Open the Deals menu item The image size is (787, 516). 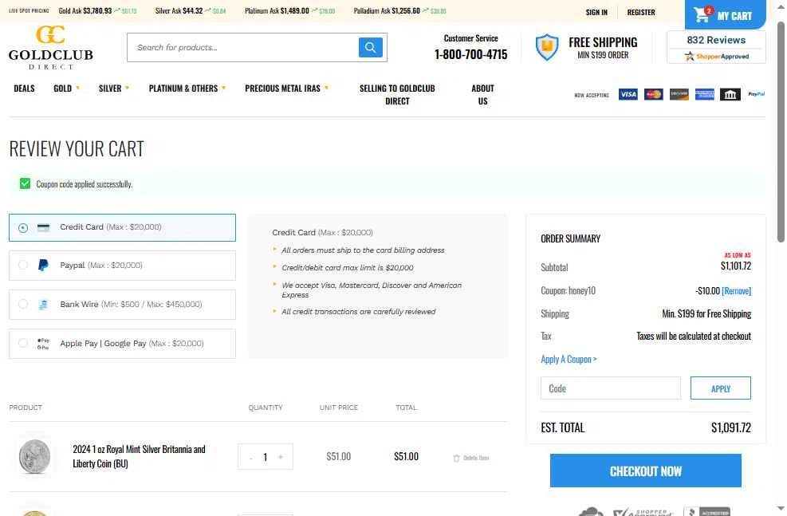(24, 89)
